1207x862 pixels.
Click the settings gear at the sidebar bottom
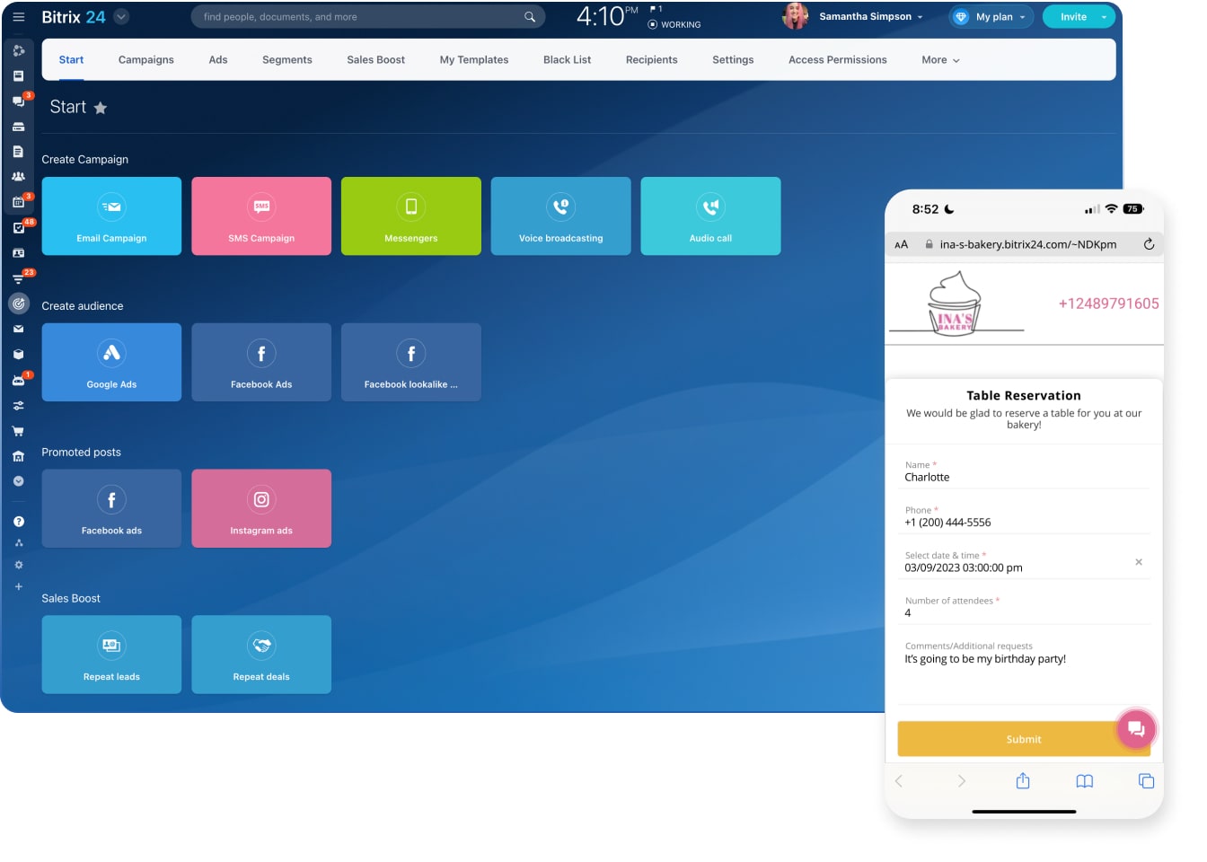(19, 564)
